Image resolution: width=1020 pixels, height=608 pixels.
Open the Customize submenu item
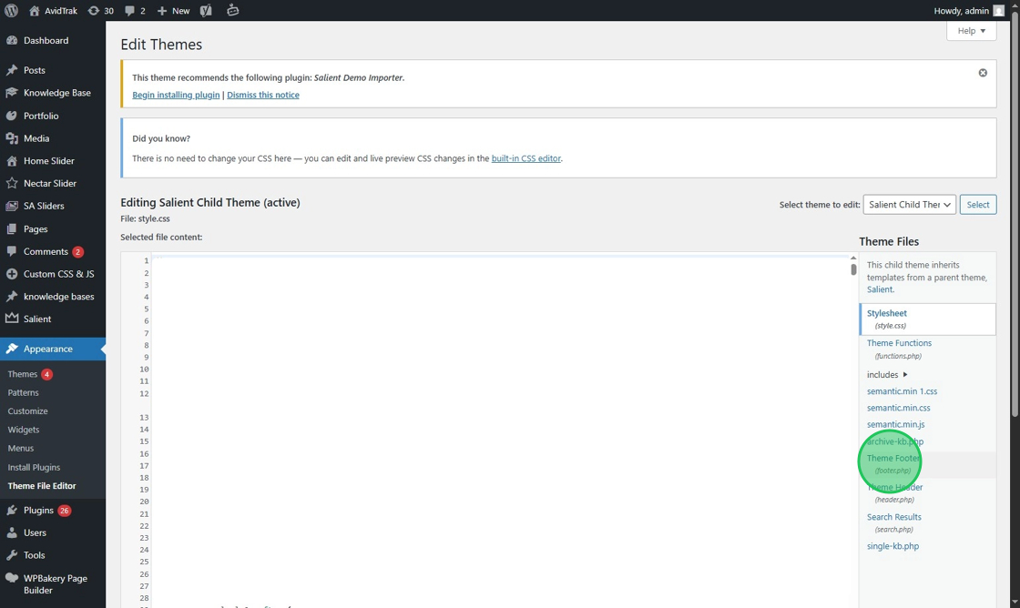27,411
